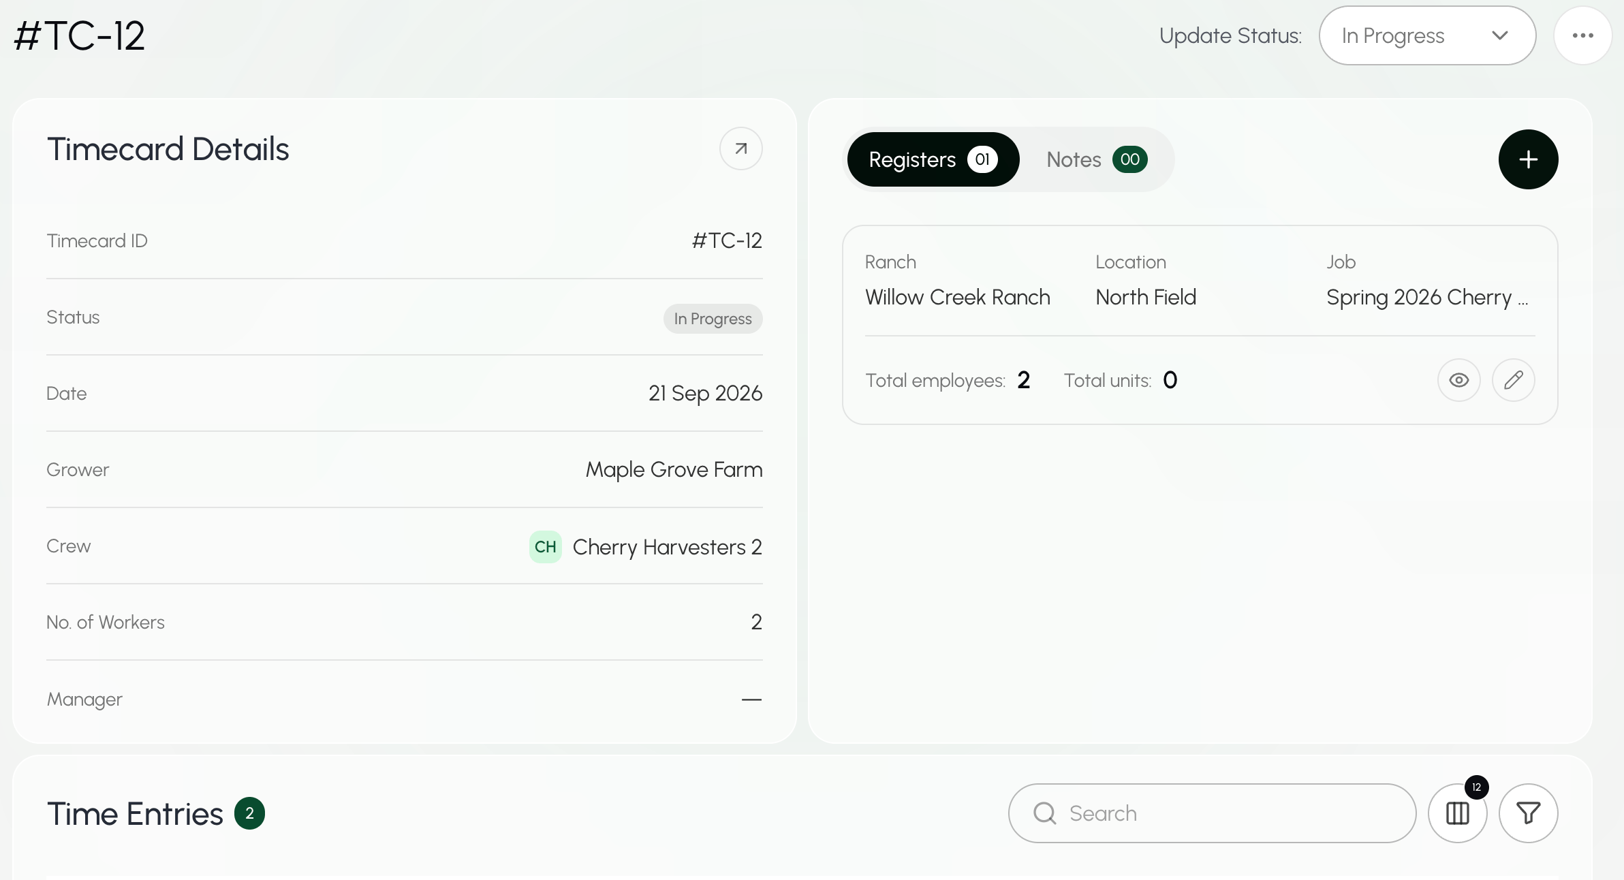The image size is (1624, 880).
Task: Switch to the Notes tab
Action: click(1097, 159)
